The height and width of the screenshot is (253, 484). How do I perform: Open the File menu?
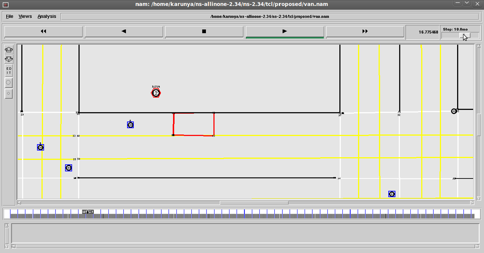9,16
